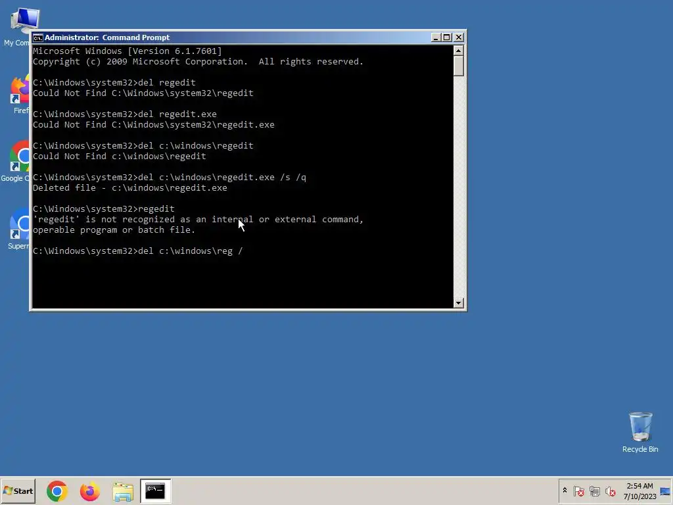Open the Start menu
The width and height of the screenshot is (673, 505).
[x=18, y=491]
